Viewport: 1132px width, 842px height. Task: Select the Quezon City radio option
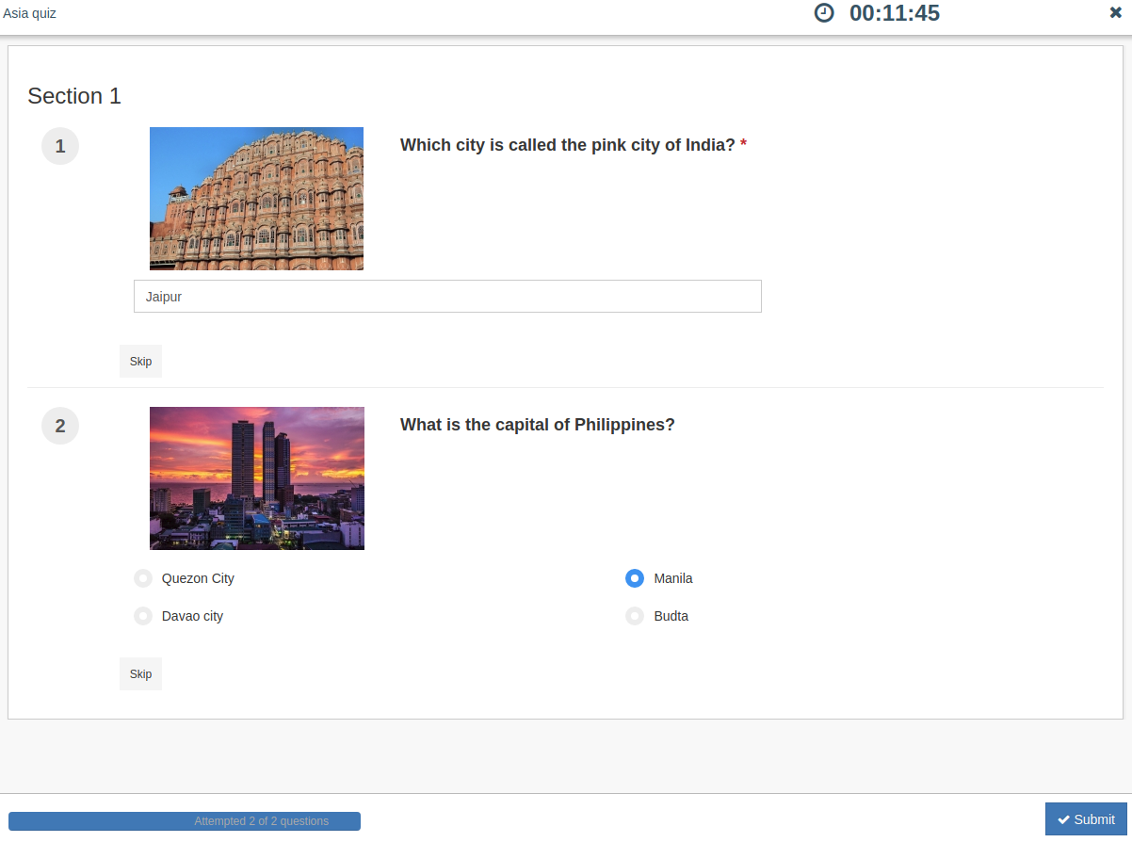[x=143, y=578]
